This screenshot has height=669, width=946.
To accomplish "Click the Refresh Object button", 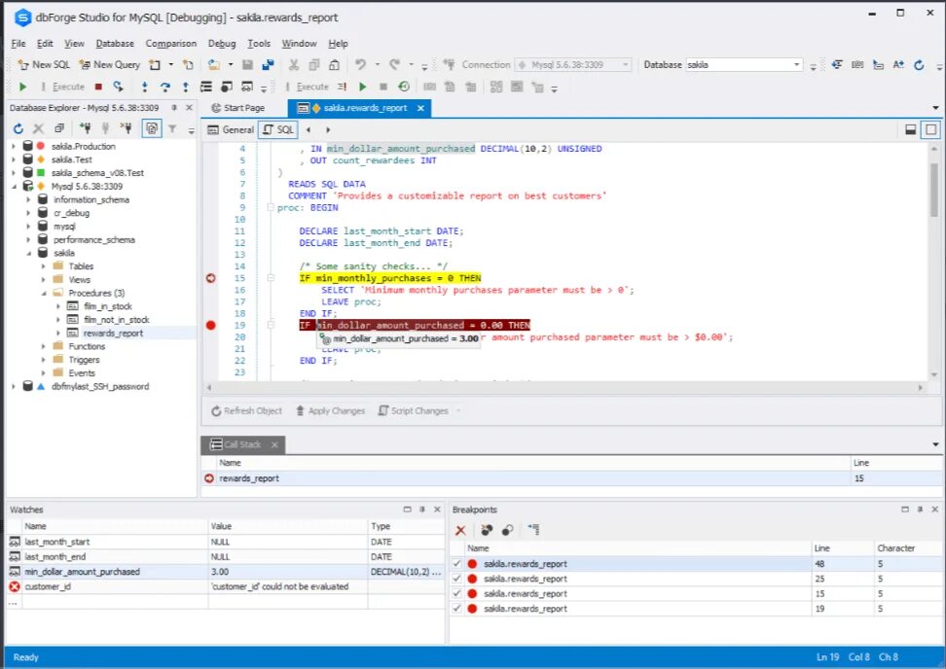I will [x=246, y=411].
